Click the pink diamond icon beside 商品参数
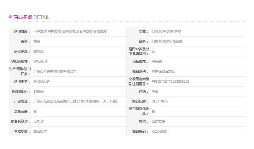254x149 pixels. click(x=10, y=17)
